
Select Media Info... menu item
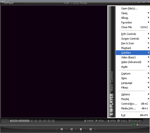coord(133,108)
